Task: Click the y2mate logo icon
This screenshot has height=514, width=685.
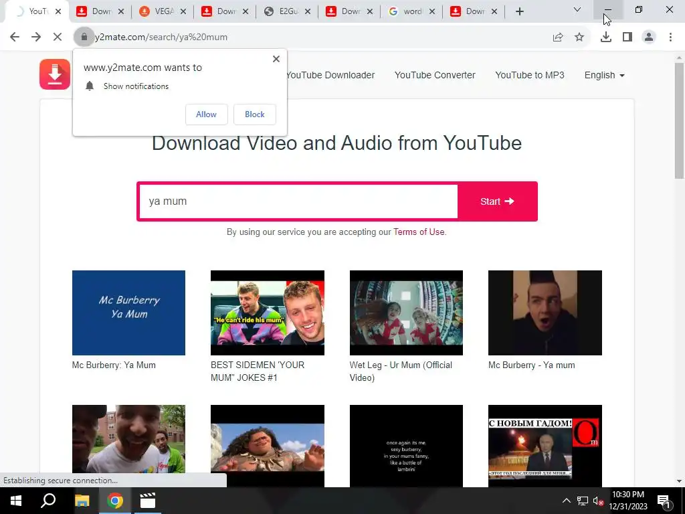Action: [x=55, y=74]
